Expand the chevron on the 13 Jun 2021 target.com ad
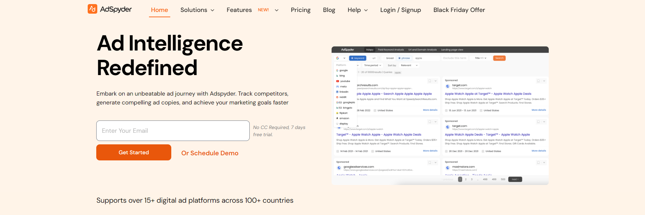645x215 pixels. (x=544, y=81)
